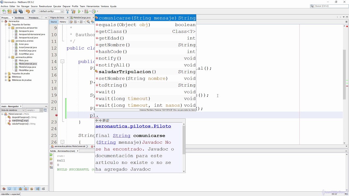The width and height of the screenshot is (349, 196).
Task: Follow String return type link in Javadoc
Action: [122, 136]
